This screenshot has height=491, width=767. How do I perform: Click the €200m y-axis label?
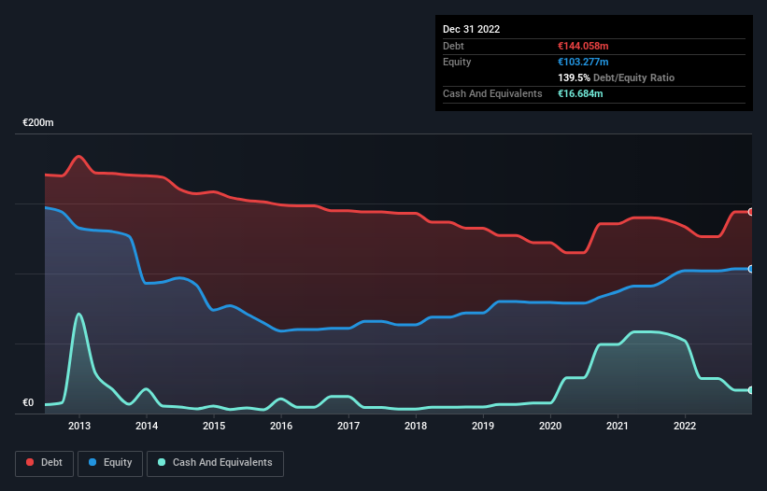38,122
